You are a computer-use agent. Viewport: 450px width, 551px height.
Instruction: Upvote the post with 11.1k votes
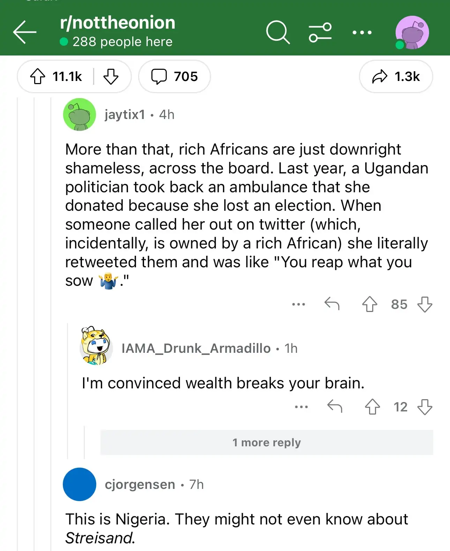pyautogui.click(x=38, y=76)
